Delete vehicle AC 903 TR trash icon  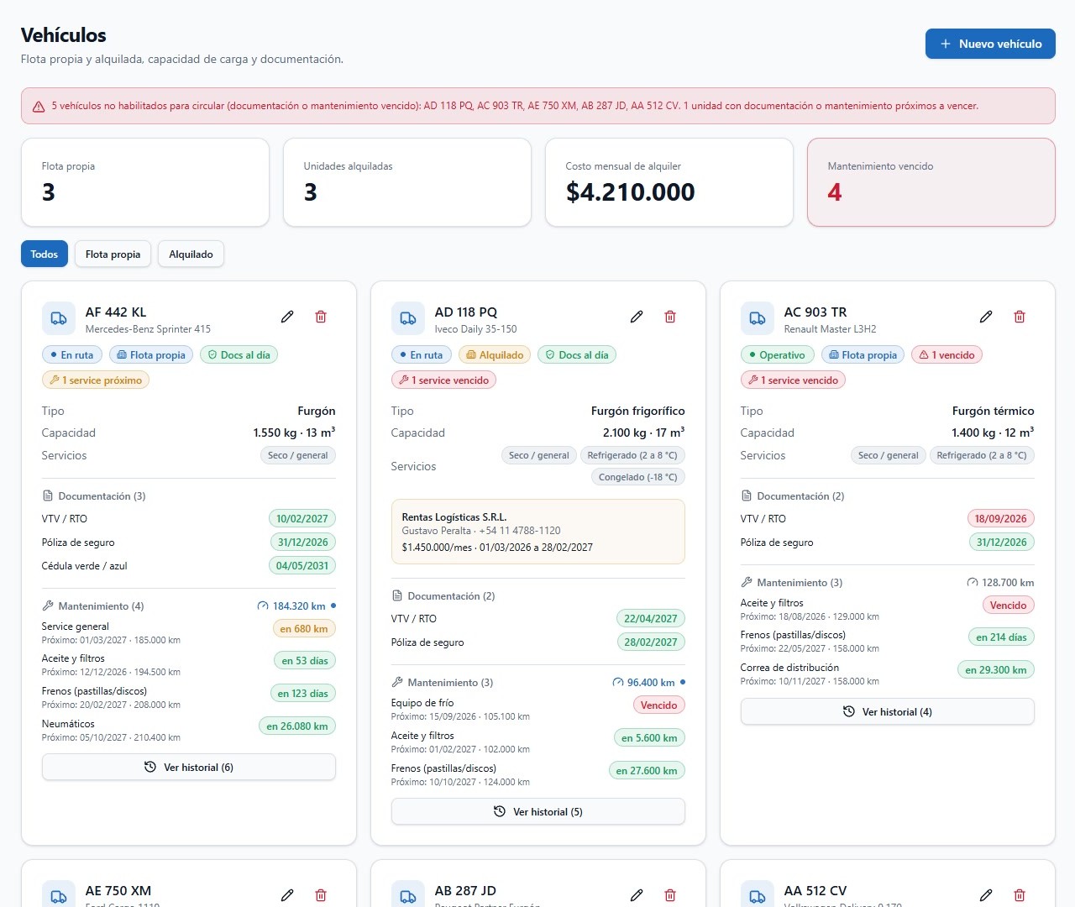[x=1020, y=317]
